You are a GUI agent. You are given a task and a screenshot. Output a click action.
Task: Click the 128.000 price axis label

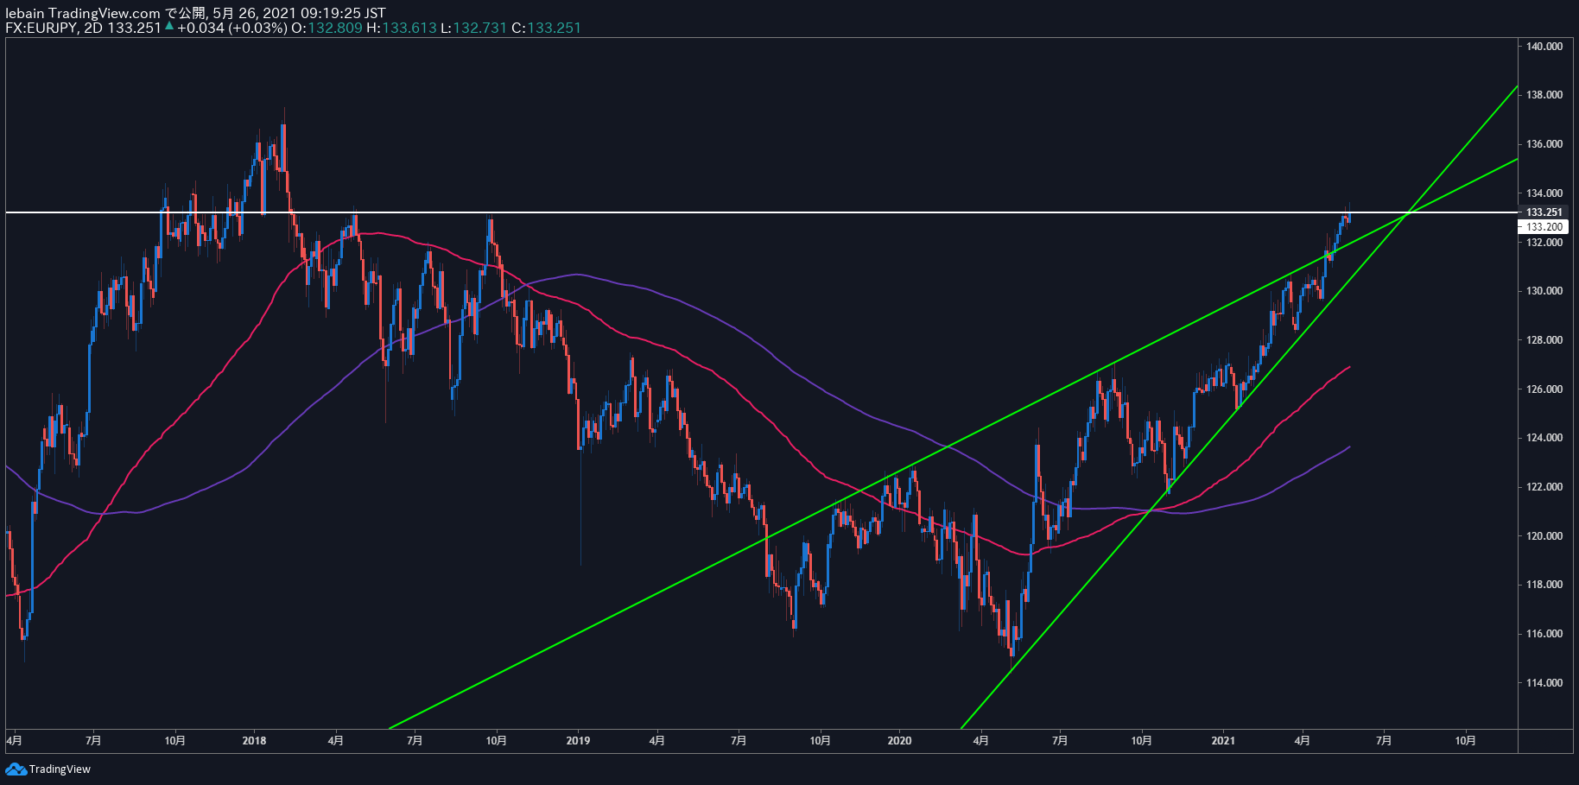[1544, 340]
